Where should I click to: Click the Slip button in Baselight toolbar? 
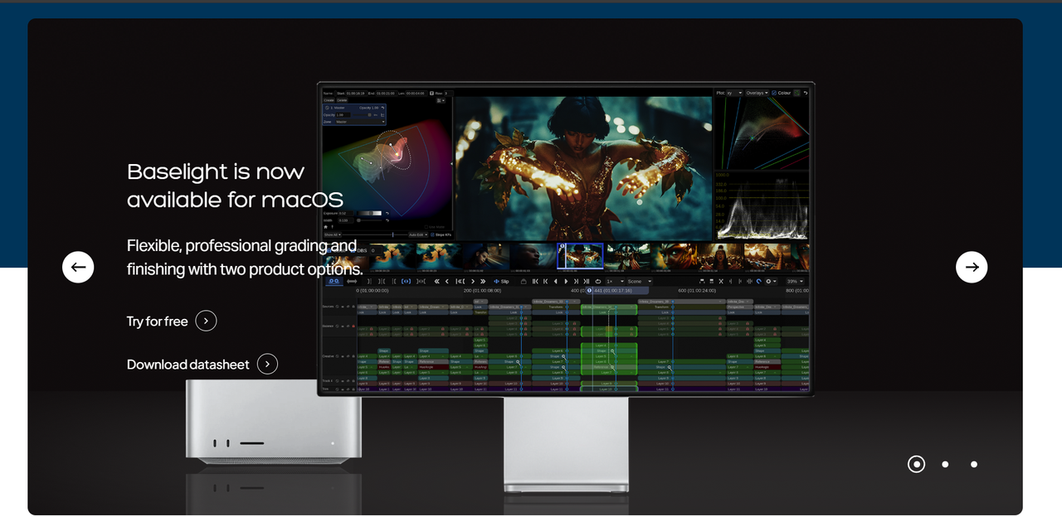[x=501, y=282]
